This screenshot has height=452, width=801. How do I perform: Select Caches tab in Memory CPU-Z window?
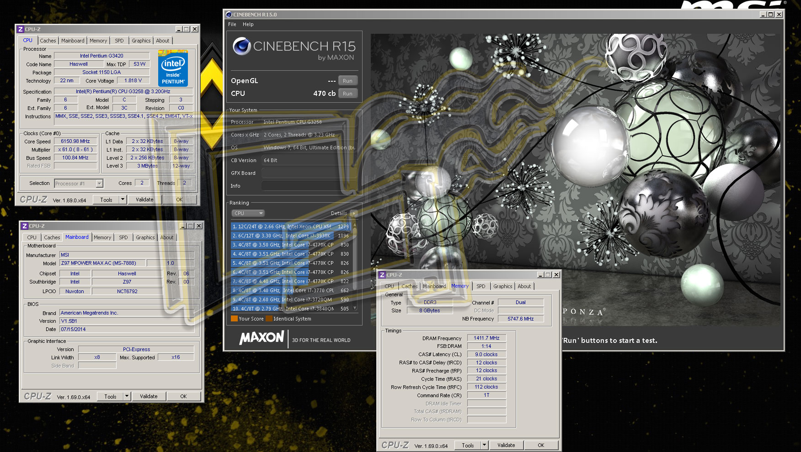coord(410,286)
